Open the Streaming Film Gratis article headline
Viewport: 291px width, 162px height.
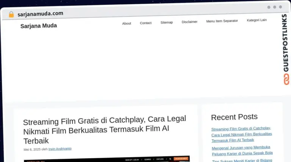pos(104,130)
